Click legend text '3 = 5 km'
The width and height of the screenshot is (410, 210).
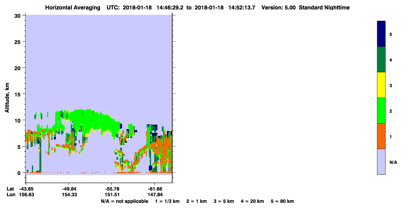pos(224,201)
